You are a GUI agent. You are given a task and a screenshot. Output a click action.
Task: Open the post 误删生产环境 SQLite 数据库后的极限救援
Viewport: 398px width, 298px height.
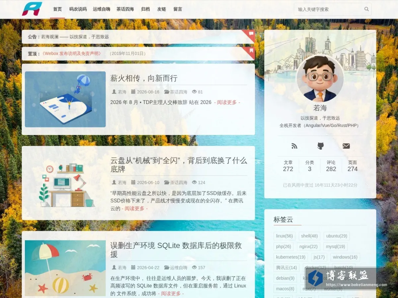(176, 250)
